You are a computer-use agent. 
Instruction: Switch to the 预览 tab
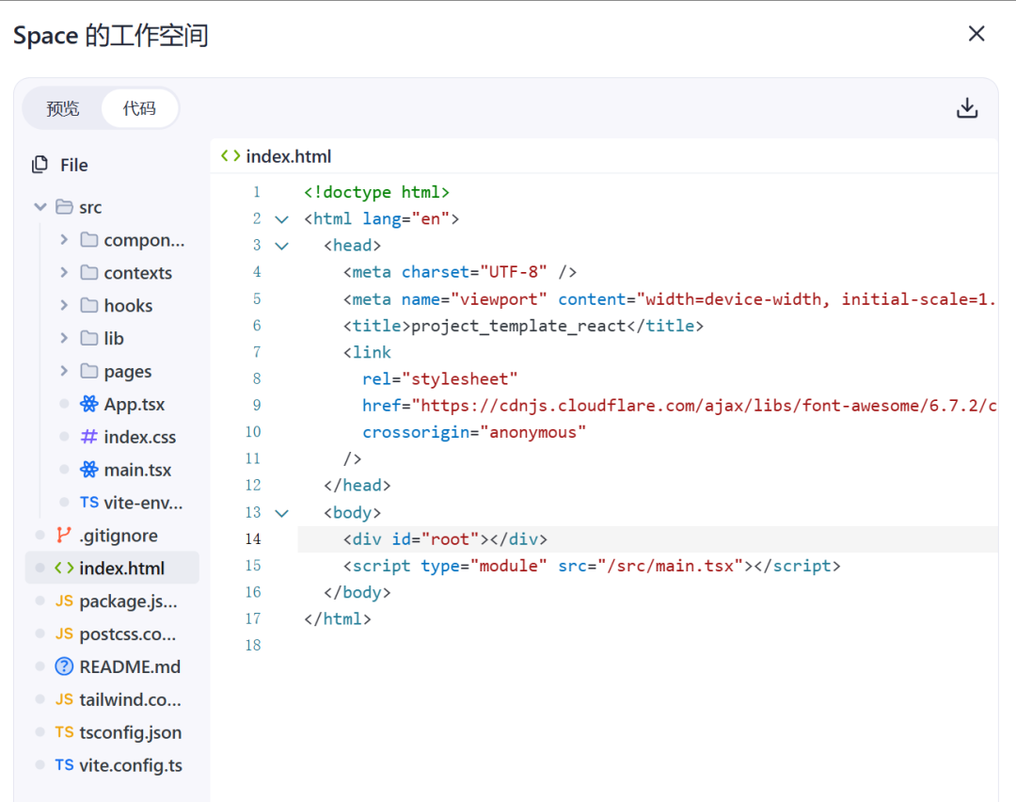point(63,108)
